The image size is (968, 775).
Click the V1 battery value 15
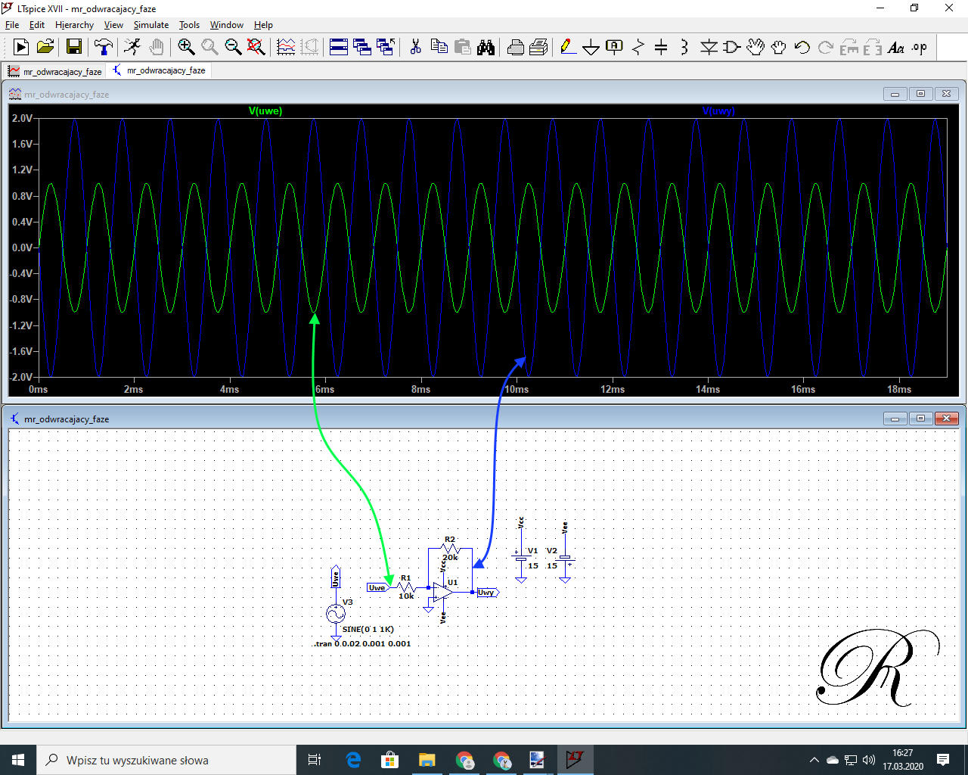pos(533,565)
